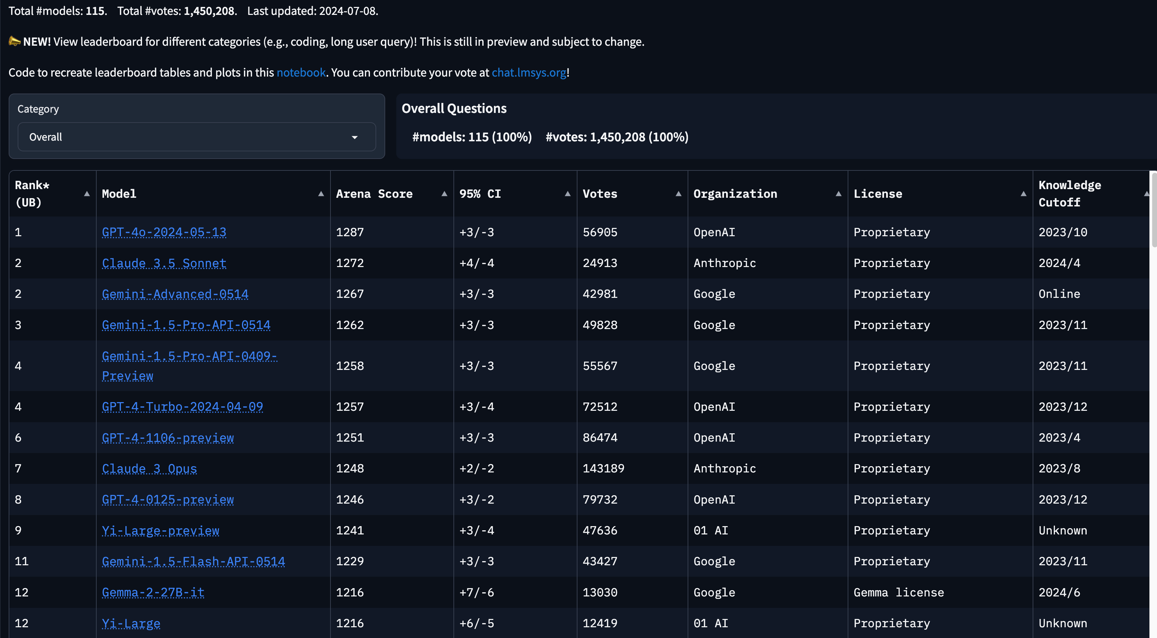Viewport: 1157px width, 638px height.
Task: Open the GPT-4o-2024-05-13 model page
Action: click(x=164, y=232)
